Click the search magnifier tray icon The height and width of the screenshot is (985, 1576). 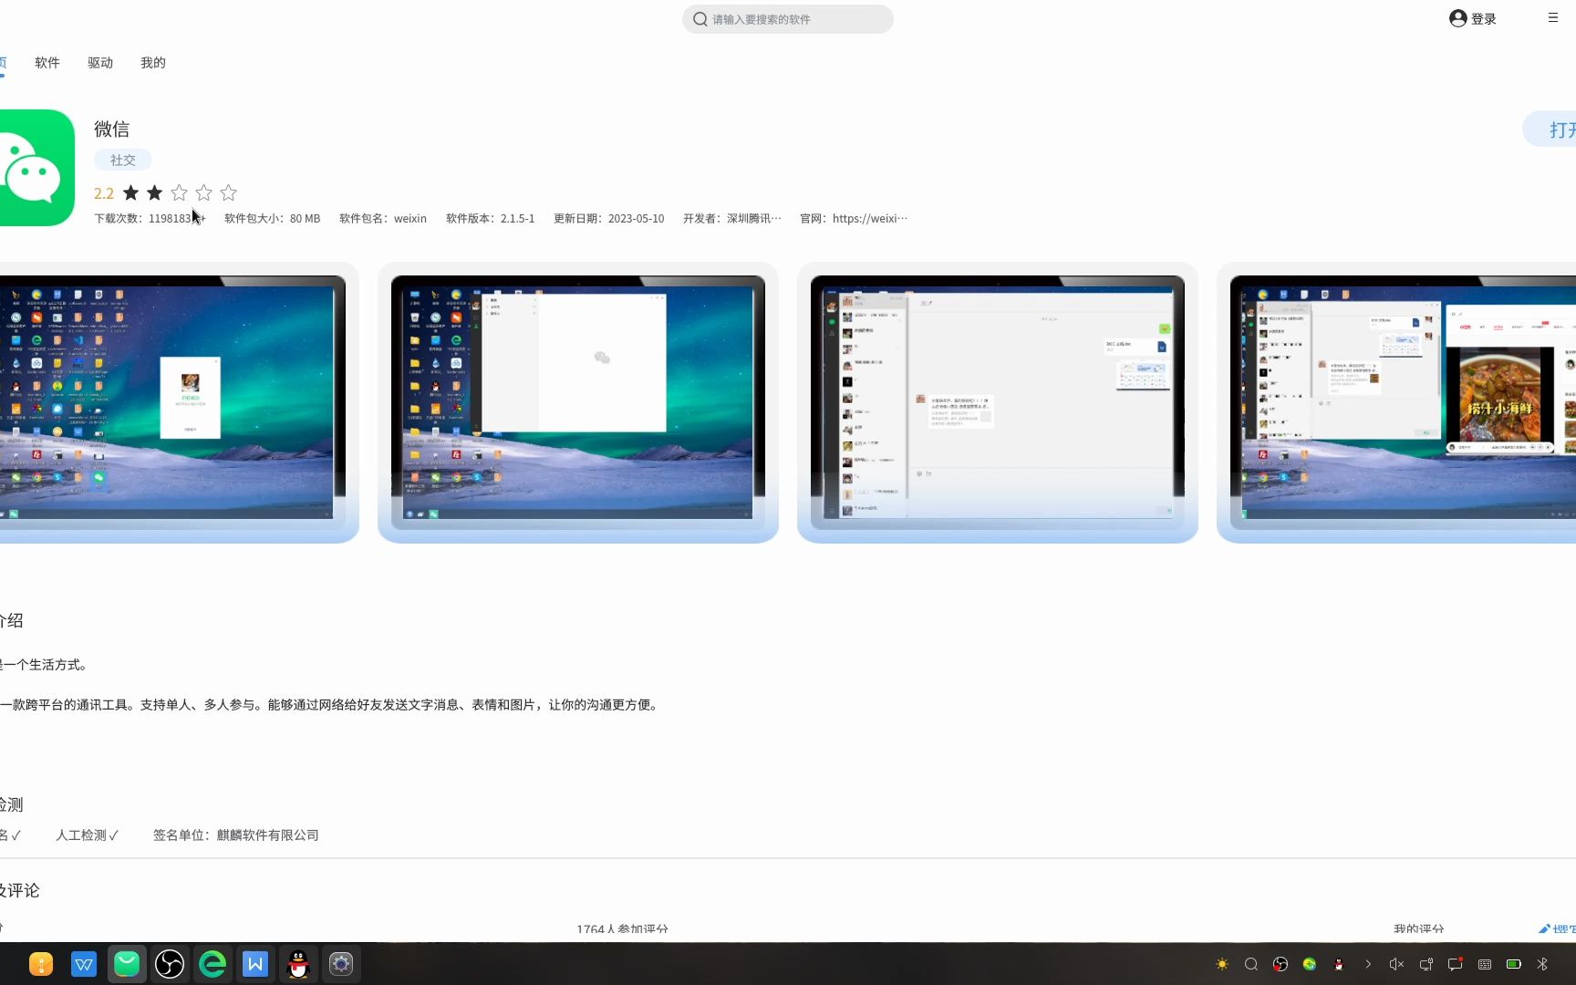[1251, 964]
